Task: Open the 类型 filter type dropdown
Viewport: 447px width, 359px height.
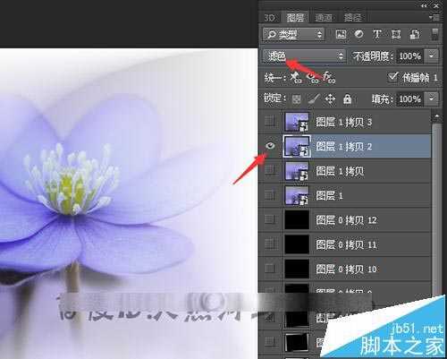Action: click(293, 34)
